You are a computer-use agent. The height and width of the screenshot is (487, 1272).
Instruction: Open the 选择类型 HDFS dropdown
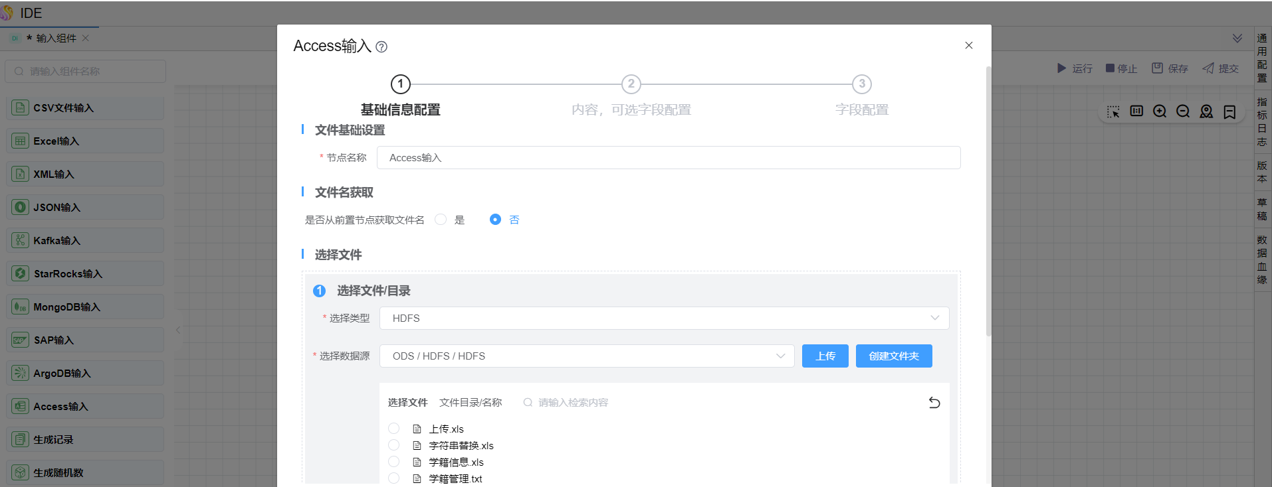(663, 318)
